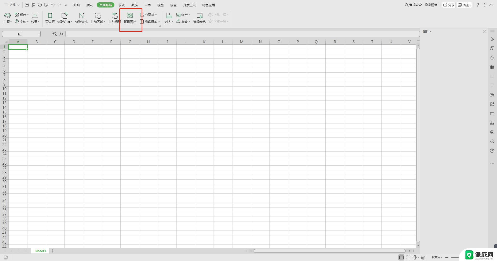Collapse the ribbon with the up chevron
This screenshot has height=261, width=497.
point(491,5)
